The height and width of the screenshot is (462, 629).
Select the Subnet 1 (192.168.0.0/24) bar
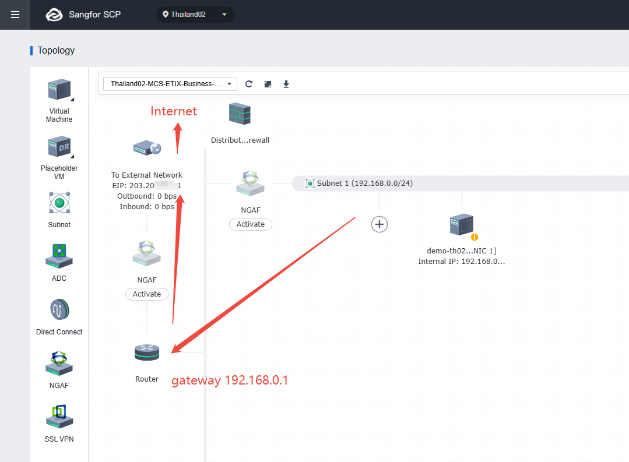[461, 184]
